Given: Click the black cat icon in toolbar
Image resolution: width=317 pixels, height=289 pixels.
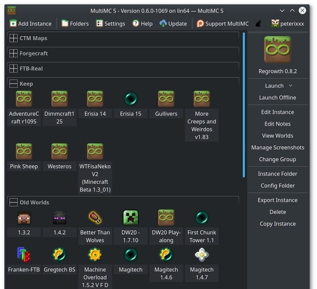Looking at the screenshot, I should pos(258,23).
